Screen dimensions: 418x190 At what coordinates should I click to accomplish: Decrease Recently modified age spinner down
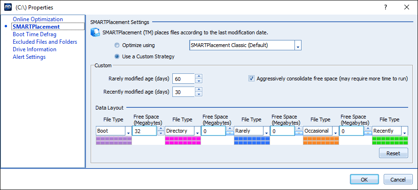[x=199, y=95]
